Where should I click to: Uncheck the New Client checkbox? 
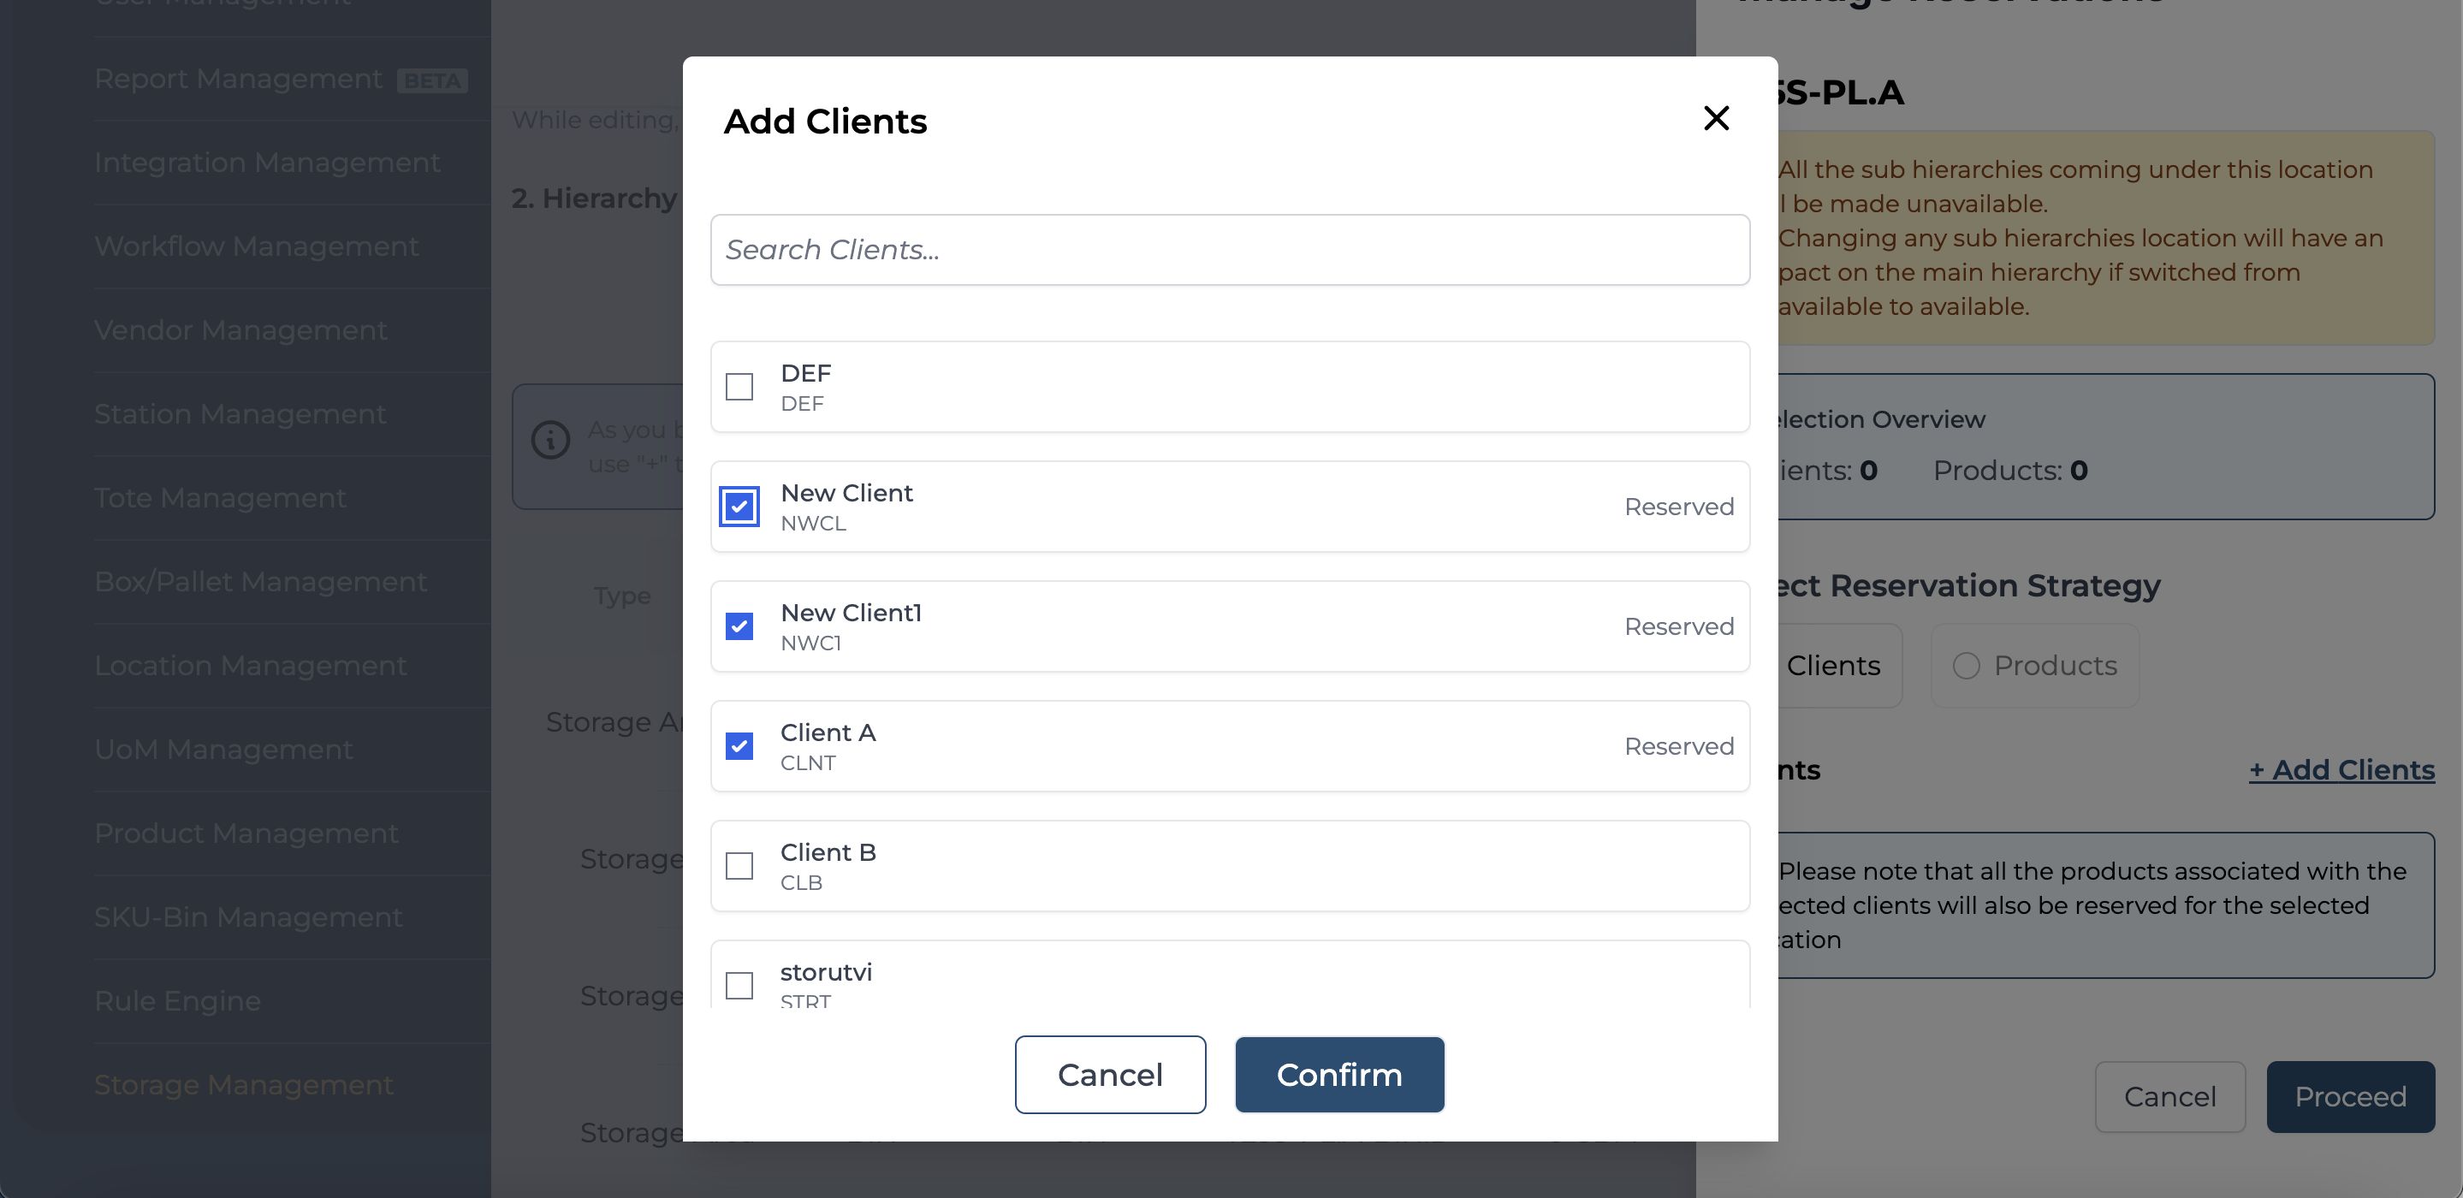point(739,507)
